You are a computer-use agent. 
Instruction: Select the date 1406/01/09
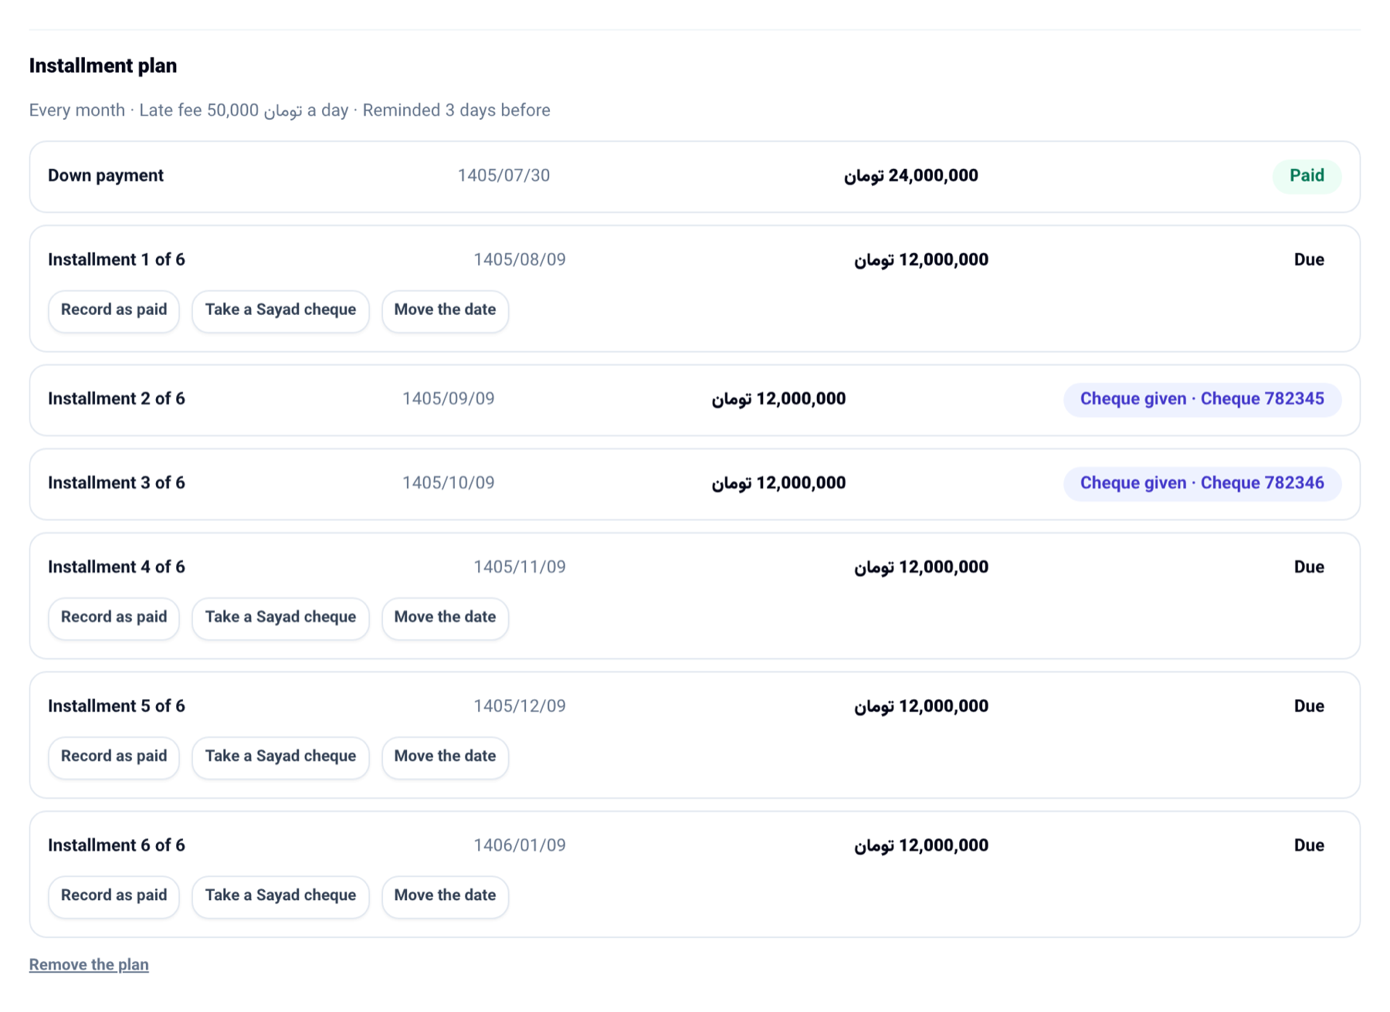tap(520, 846)
